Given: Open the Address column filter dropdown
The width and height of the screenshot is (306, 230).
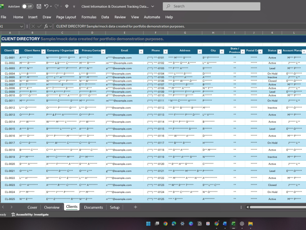Looking at the screenshot, I should [x=200, y=51].
